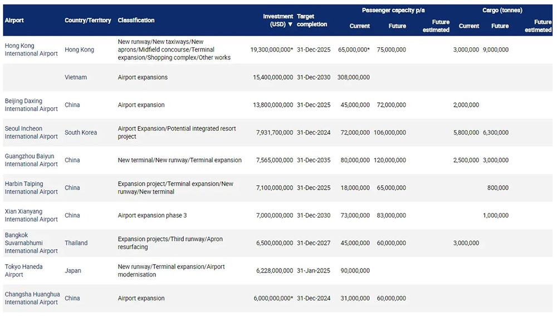Click the 120,000,000 future passenger capacity

click(390, 160)
